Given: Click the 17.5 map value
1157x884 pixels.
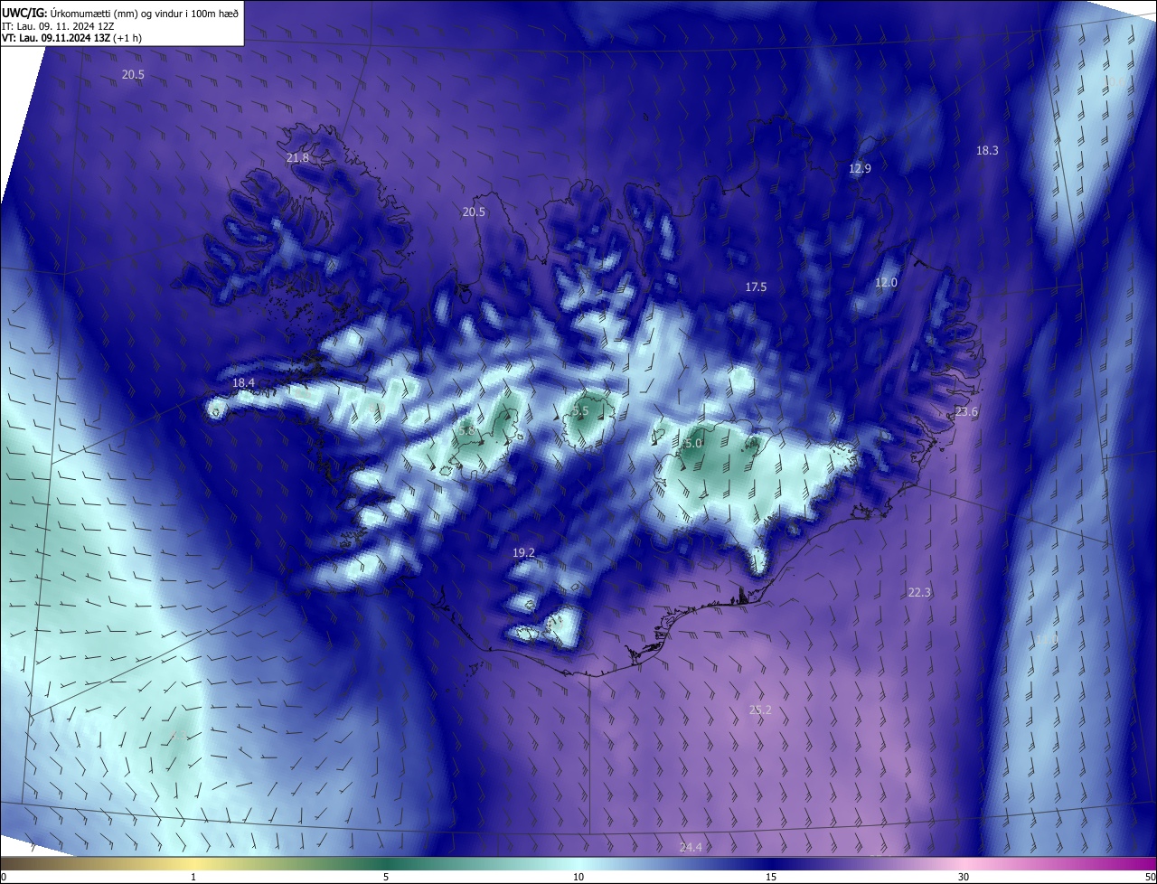Looking at the screenshot, I should click(756, 287).
